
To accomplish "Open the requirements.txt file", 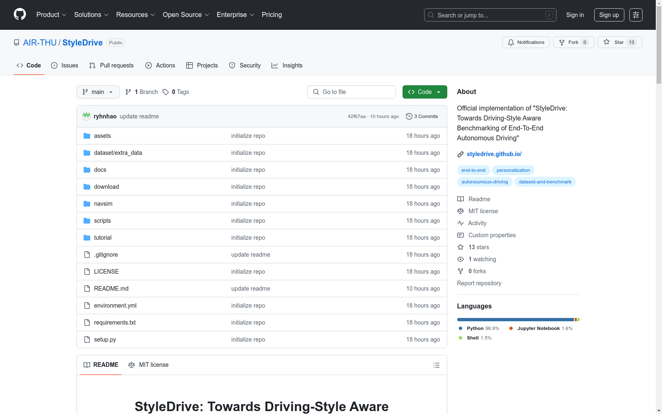I will (x=115, y=323).
